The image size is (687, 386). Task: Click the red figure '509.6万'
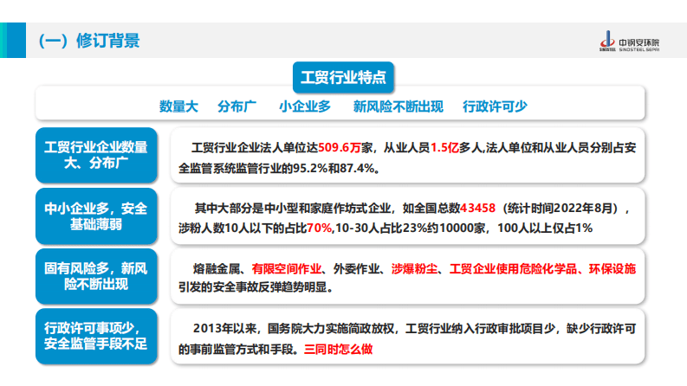tap(340, 148)
